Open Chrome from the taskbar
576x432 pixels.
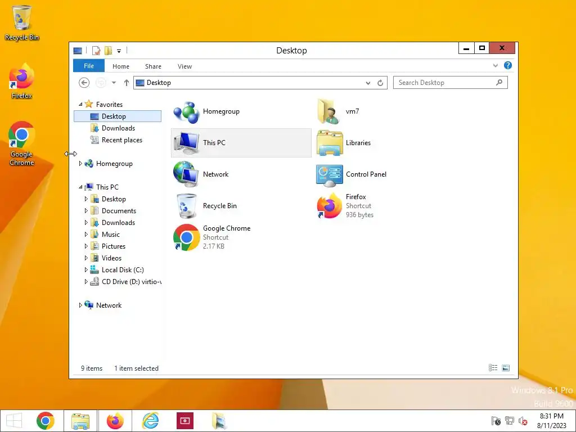46,421
